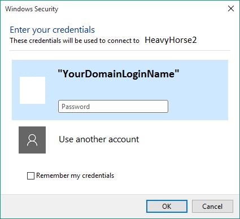Click the horizontal separator under the description

120,50
